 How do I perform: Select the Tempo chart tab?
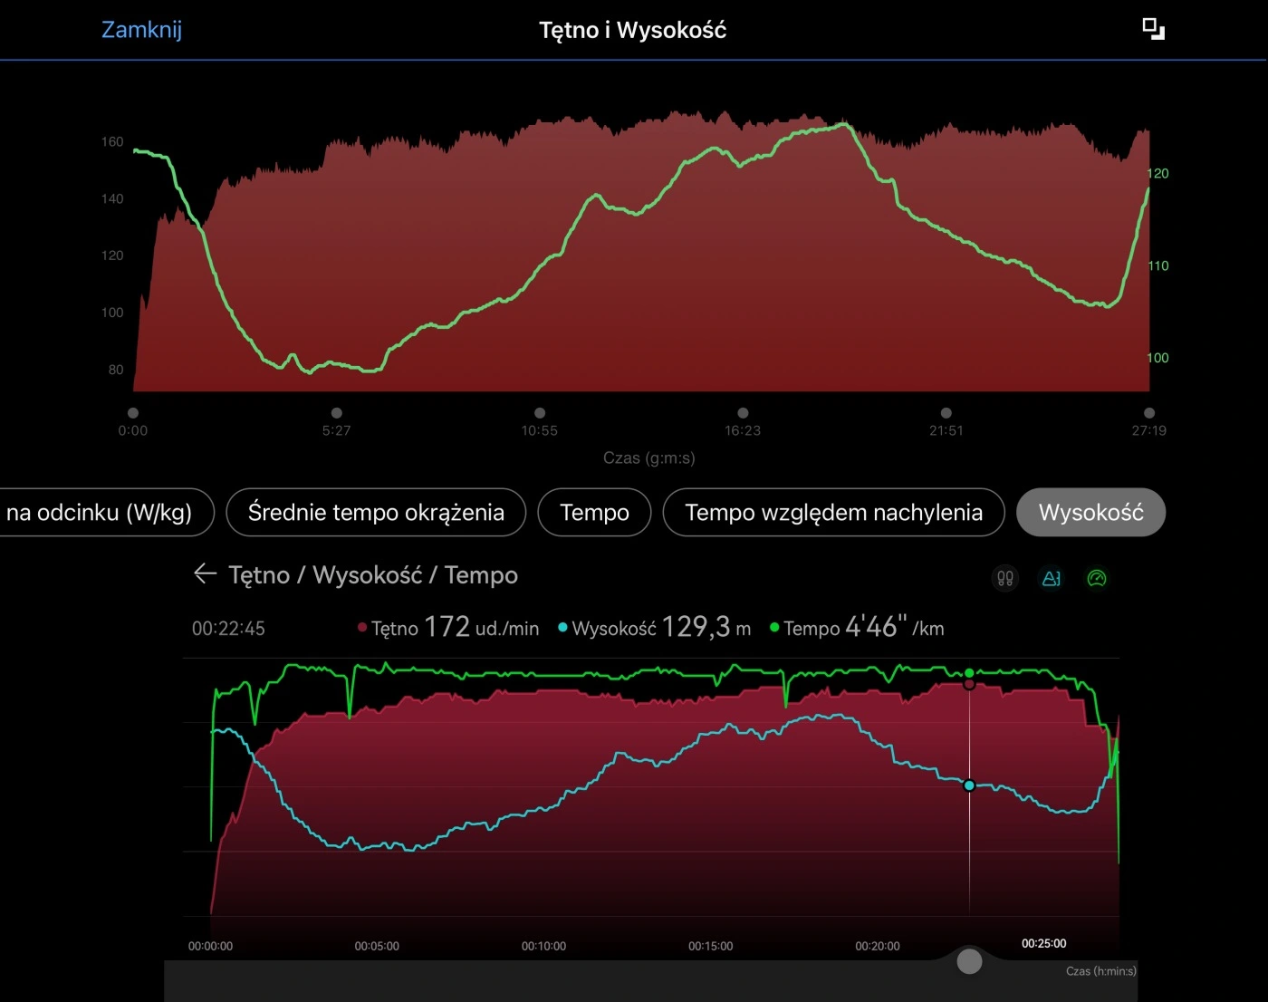(594, 513)
